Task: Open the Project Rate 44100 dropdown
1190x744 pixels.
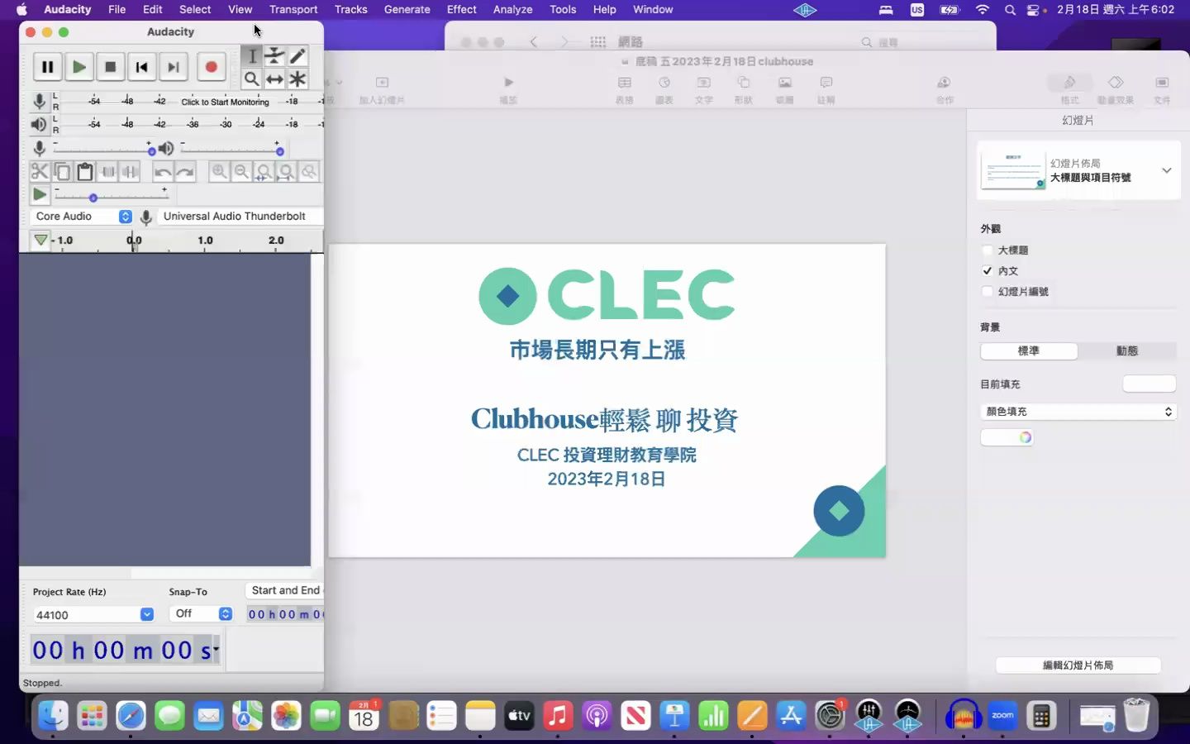Action: click(x=93, y=614)
